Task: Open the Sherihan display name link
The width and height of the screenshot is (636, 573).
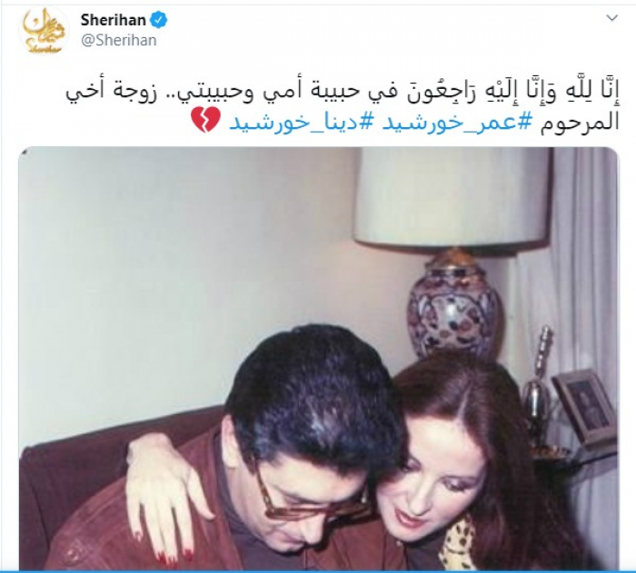Action: [114, 19]
